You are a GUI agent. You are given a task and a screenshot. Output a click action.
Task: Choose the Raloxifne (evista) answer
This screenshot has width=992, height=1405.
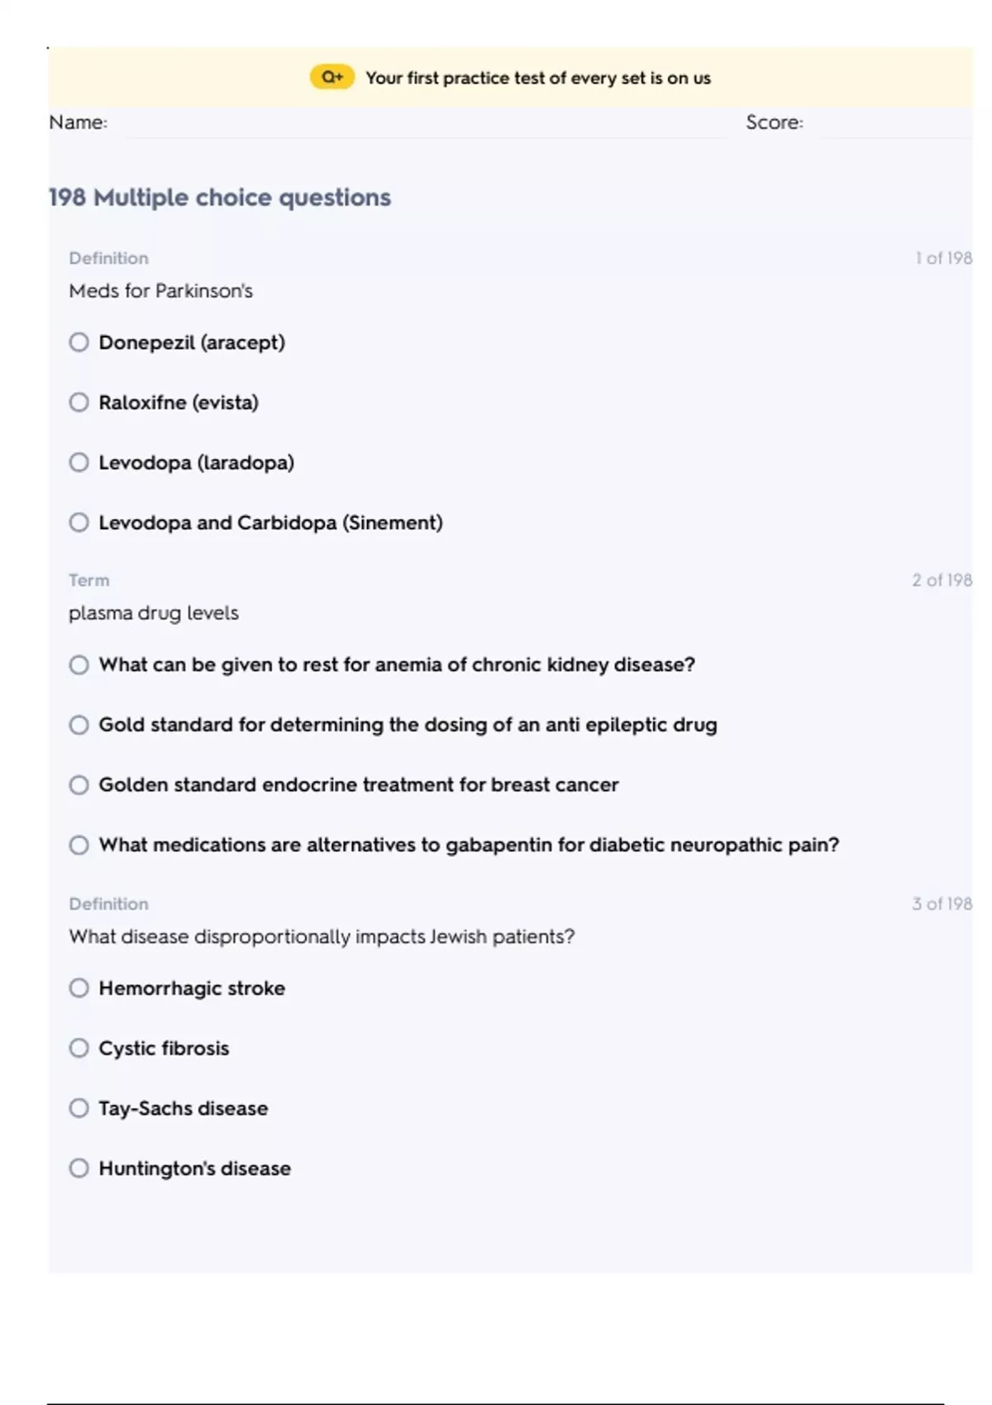click(x=79, y=402)
